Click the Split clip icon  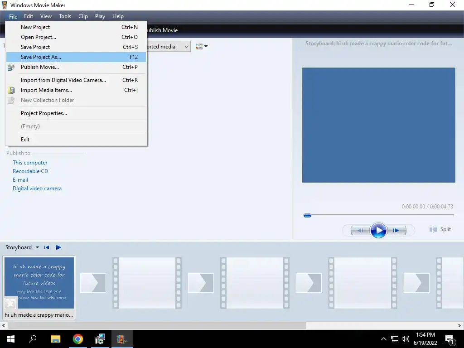(433, 230)
